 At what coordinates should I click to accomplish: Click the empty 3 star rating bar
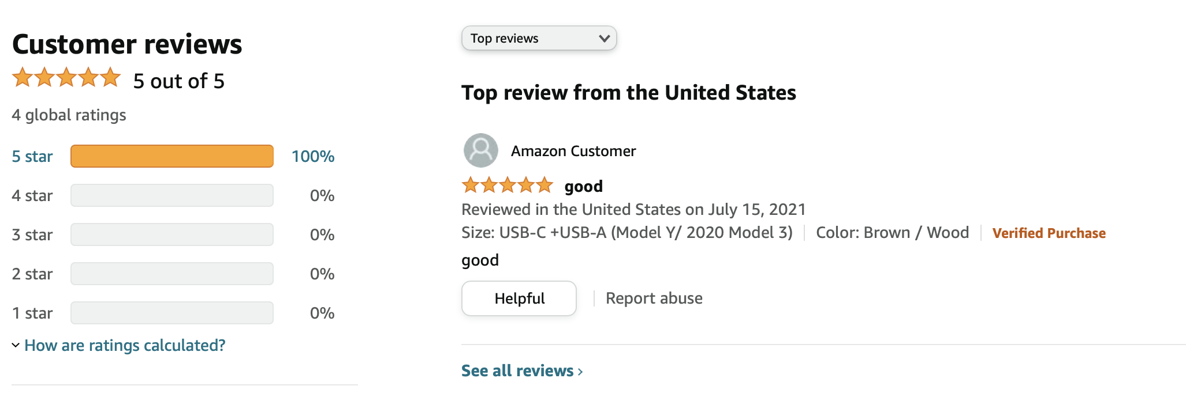pyautogui.click(x=172, y=234)
